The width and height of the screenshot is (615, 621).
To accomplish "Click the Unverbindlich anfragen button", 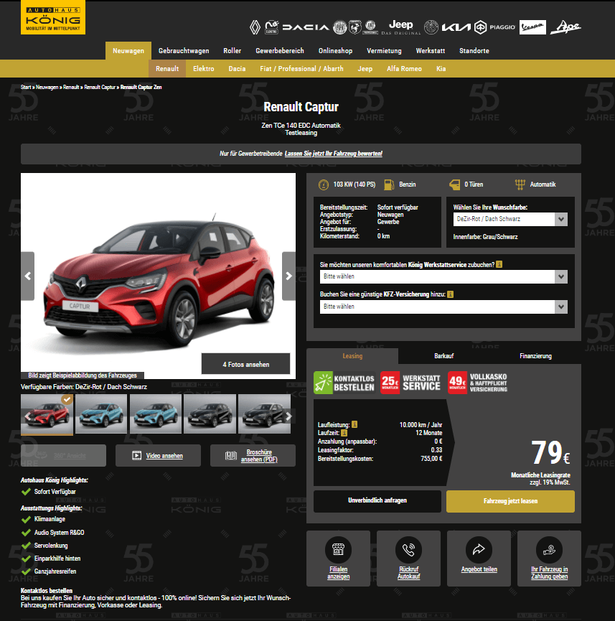I will pos(377,501).
